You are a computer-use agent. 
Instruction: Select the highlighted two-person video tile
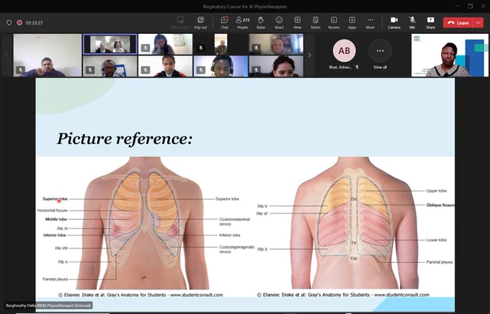pyautogui.click(x=110, y=44)
